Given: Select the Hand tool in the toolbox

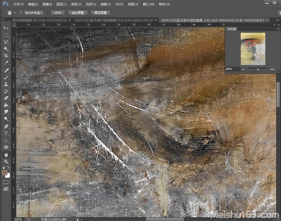Looking at the screenshot, I should point(6,155).
